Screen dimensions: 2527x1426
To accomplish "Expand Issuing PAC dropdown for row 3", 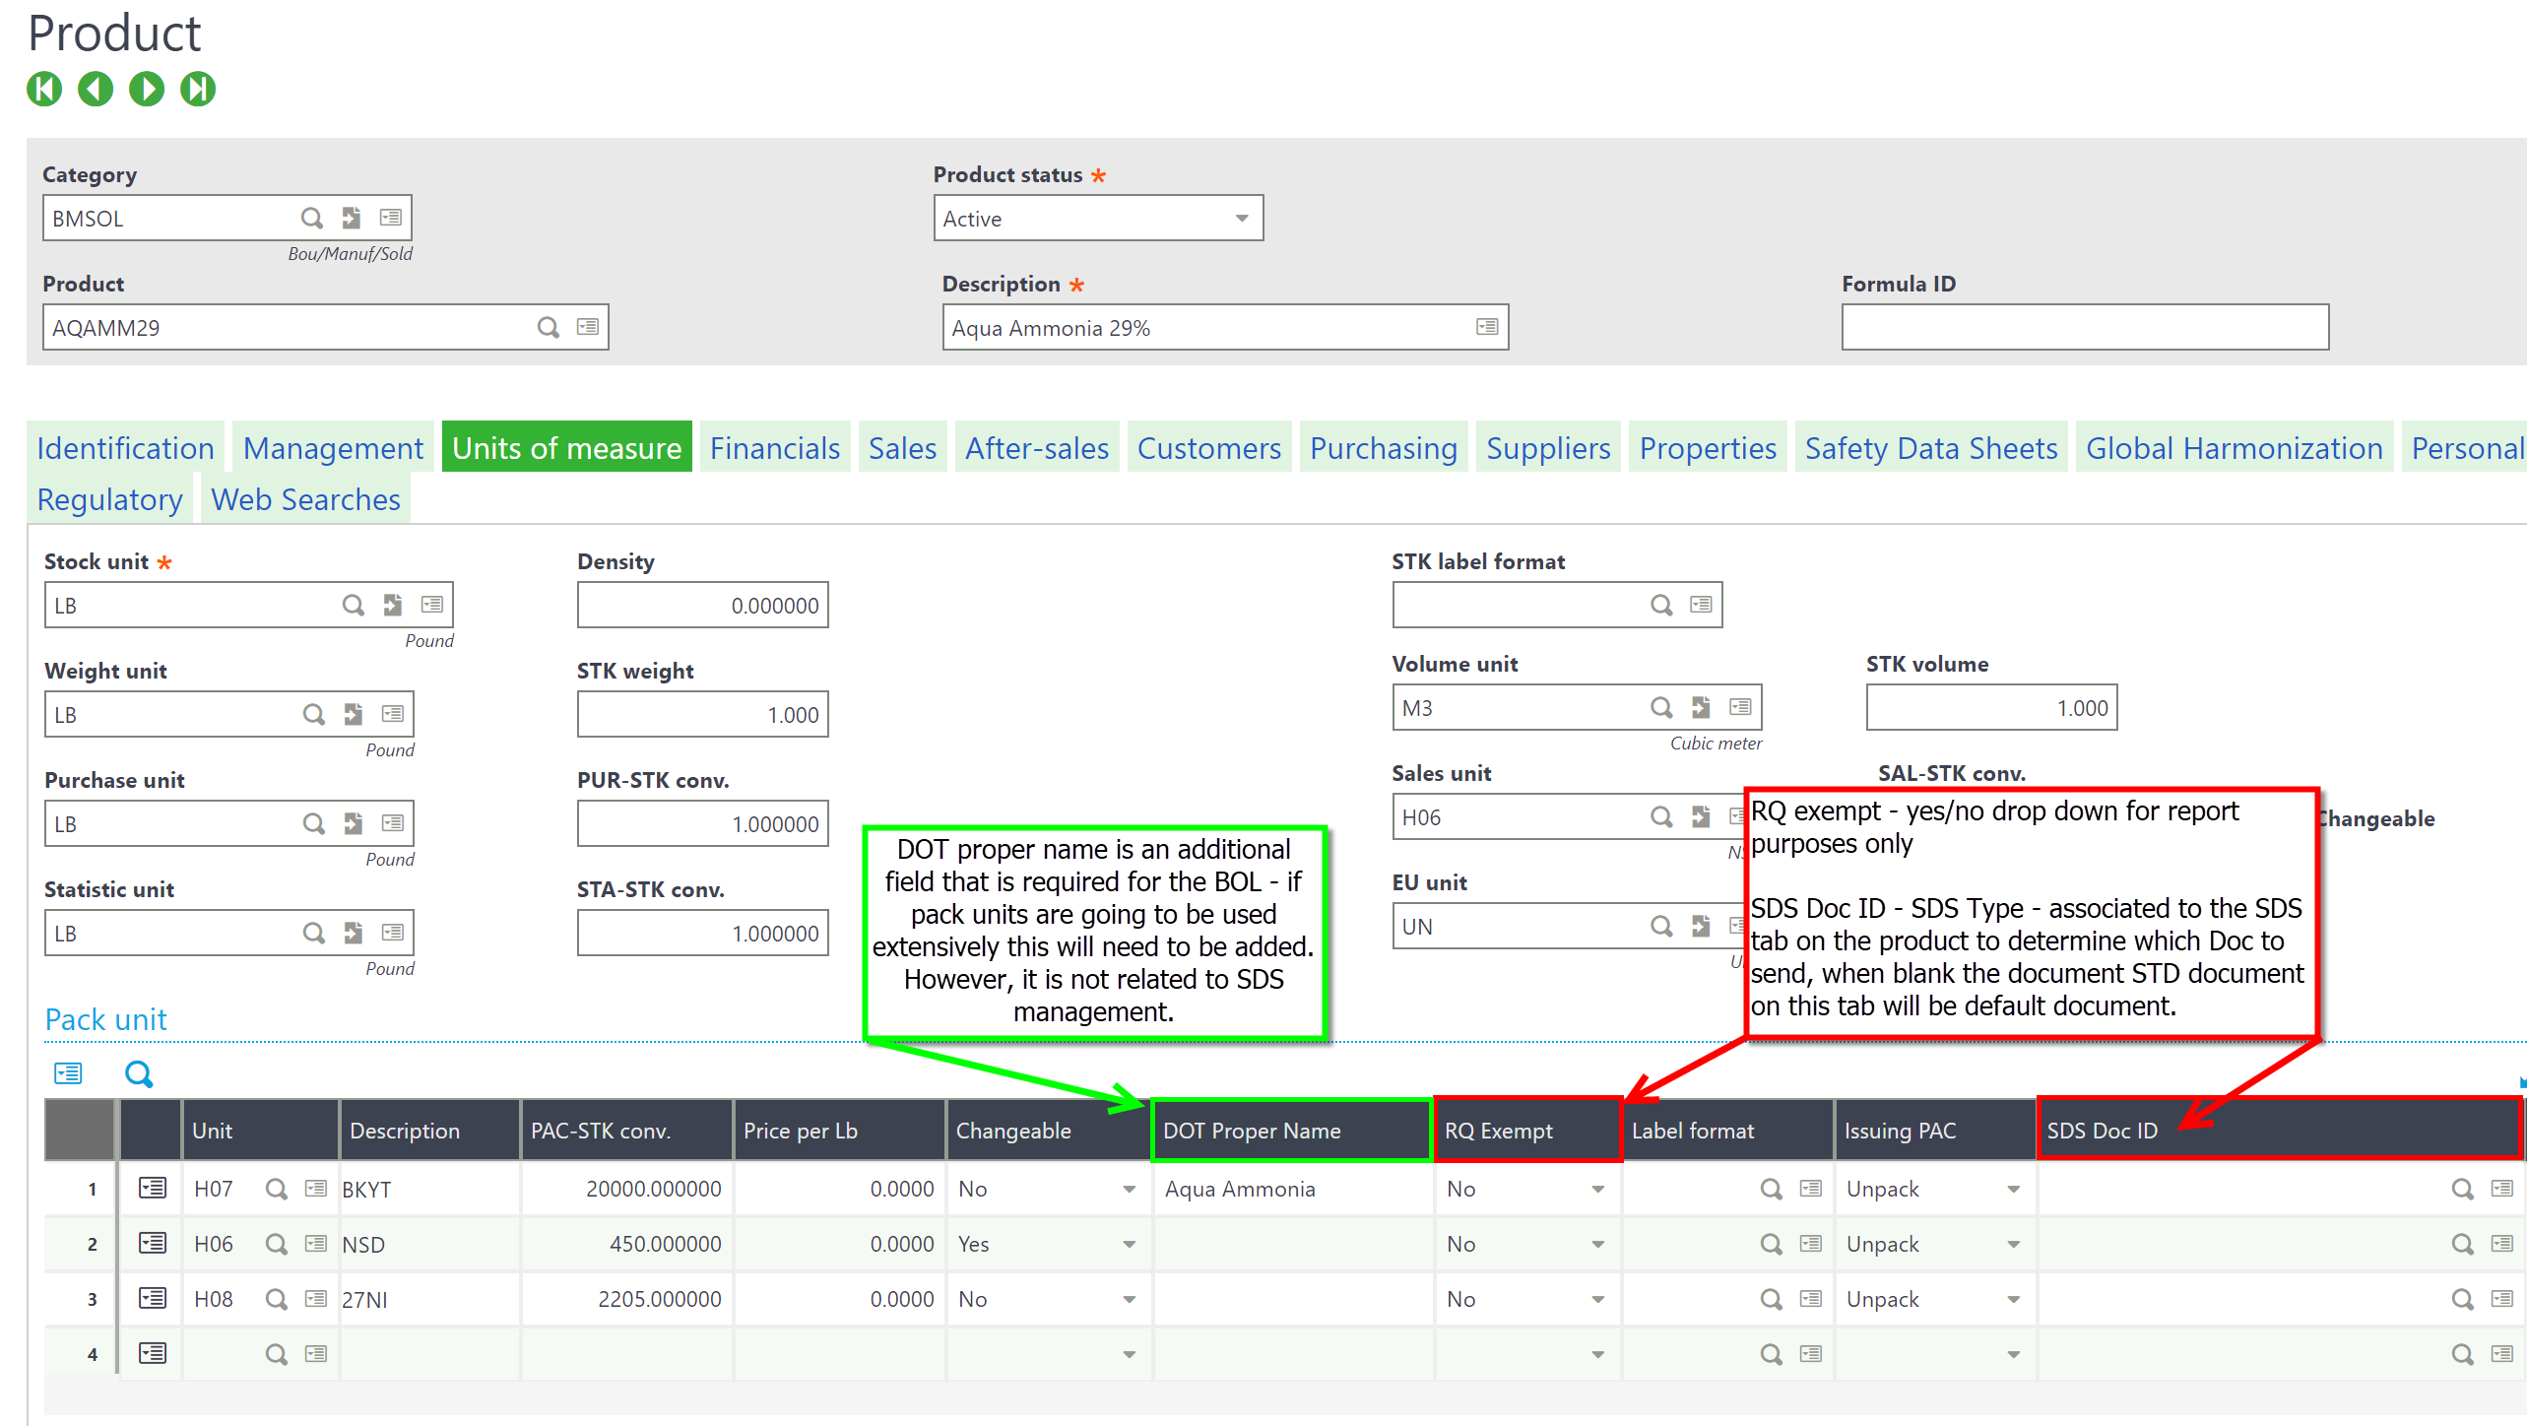I will [x=2013, y=1299].
